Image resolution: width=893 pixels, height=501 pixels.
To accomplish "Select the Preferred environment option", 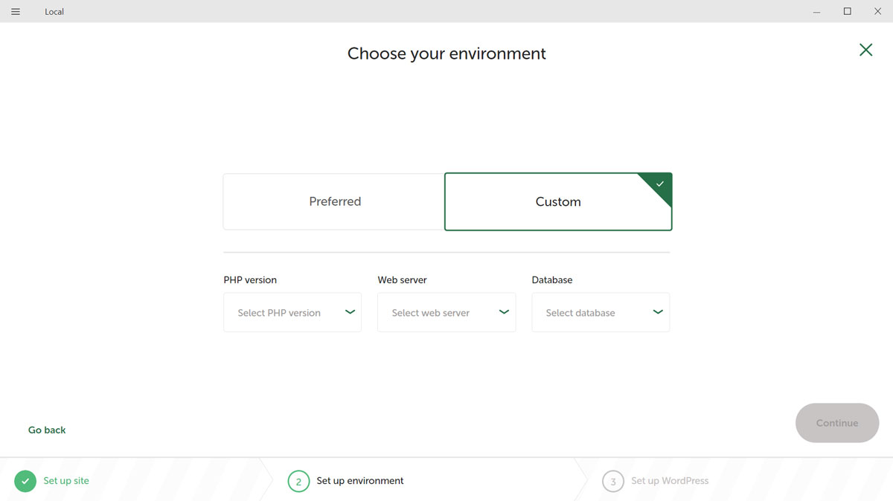I will click(334, 201).
